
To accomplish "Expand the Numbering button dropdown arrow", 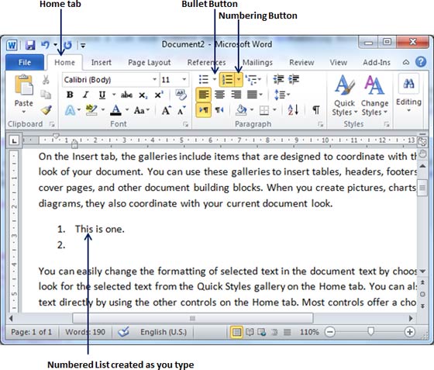I will pos(239,80).
